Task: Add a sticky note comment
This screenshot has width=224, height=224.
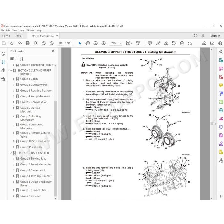Action: [150, 43]
